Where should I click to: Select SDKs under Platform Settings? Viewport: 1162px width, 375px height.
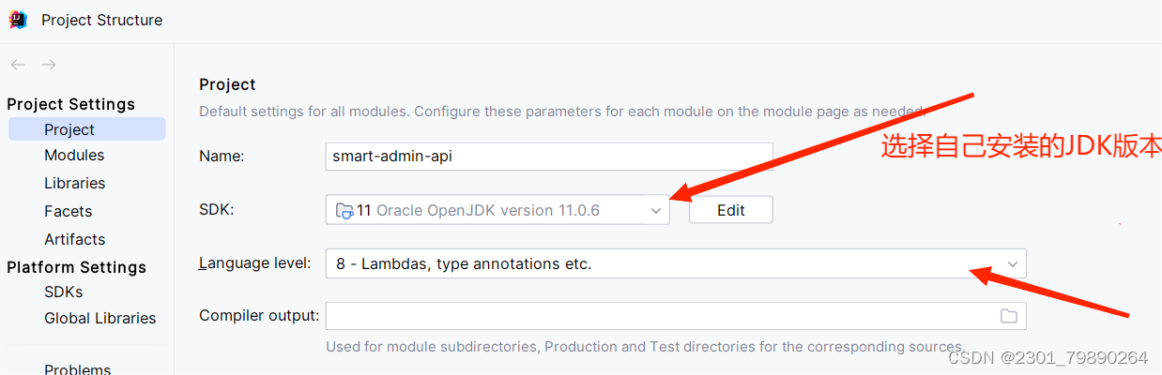63,292
